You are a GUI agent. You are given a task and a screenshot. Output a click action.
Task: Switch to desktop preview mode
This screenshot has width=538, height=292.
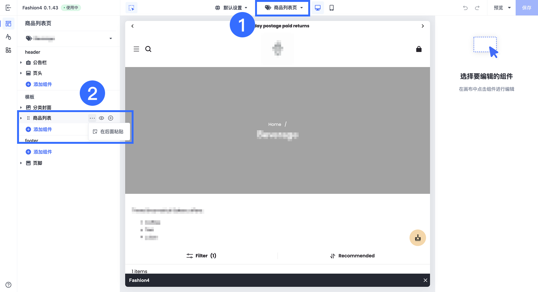(318, 8)
